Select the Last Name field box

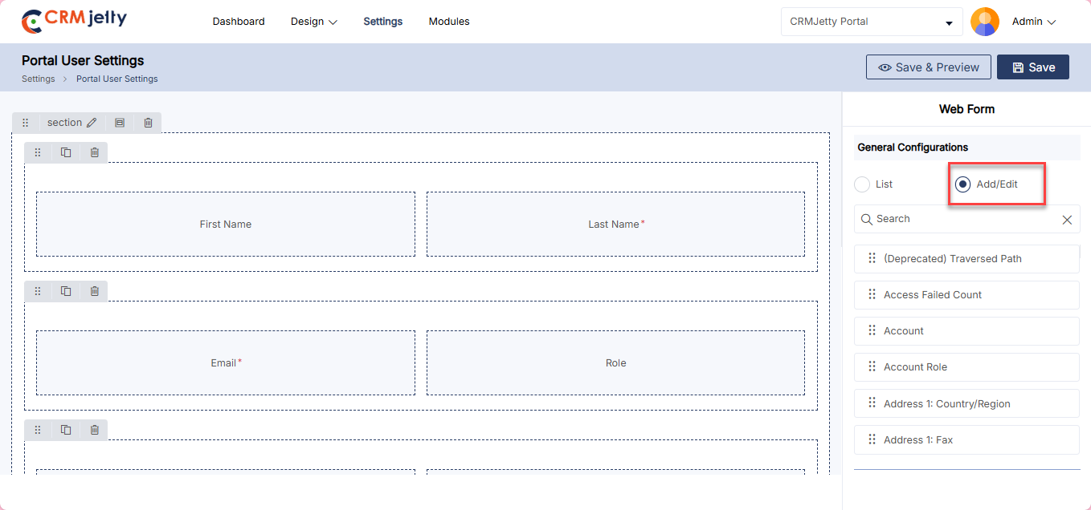tap(615, 225)
